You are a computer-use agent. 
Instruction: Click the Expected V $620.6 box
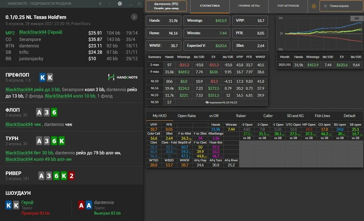click(x=207, y=46)
